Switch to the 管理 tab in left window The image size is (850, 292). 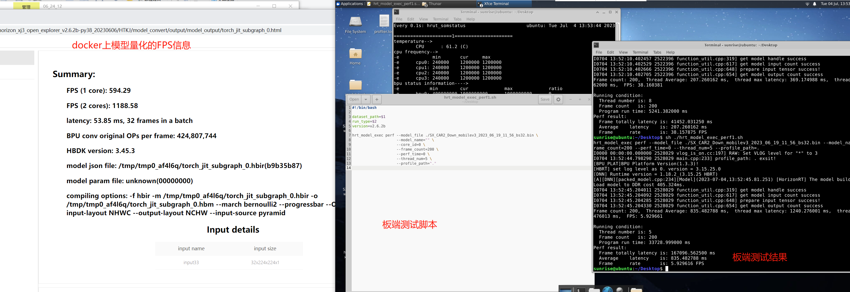[x=26, y=6]
